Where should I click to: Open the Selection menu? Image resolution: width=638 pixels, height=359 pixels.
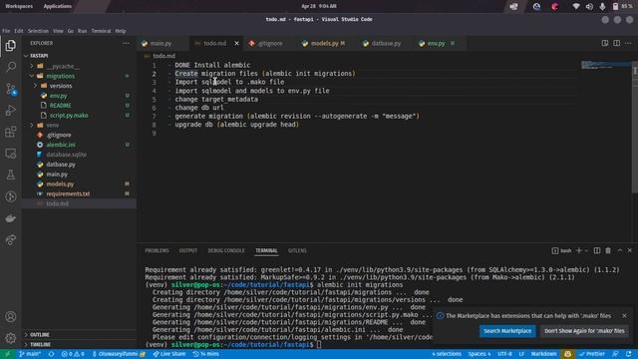tap(38, 31)
